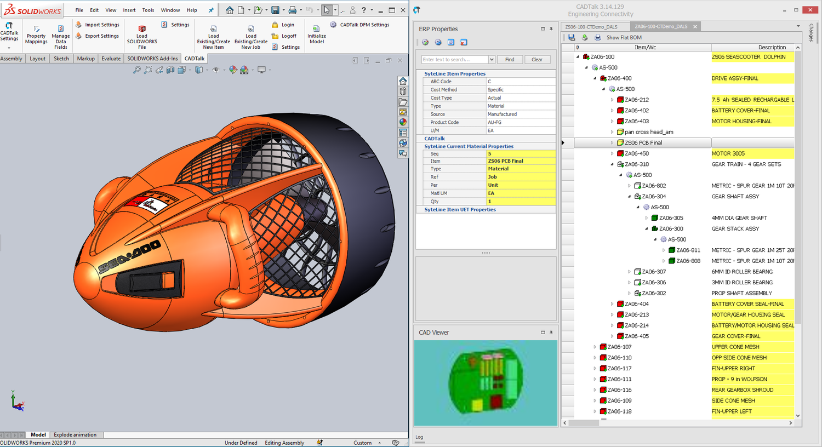Open the search text dropdown arrow
The width and height of the screenshot is (822, 447).
coord(492,60)
